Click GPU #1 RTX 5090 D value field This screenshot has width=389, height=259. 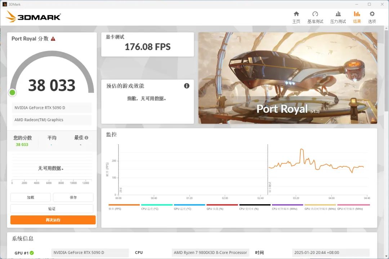(x=90, y=253)
